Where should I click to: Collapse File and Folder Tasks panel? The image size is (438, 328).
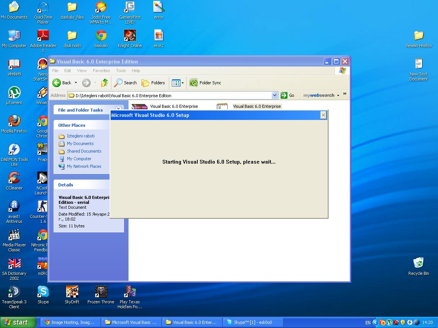pyautogui.click(x=119, y=109)
